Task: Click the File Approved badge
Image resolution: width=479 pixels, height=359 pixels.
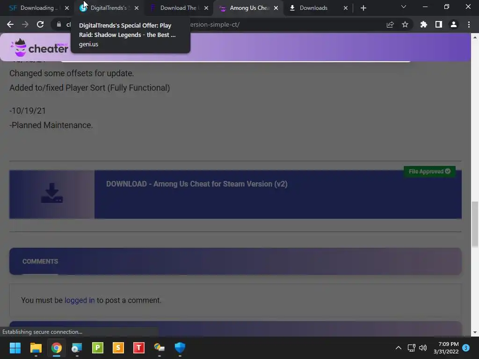Action: (429, 171)
